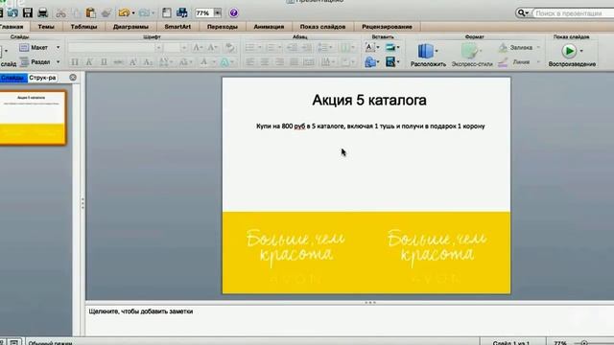Toggle Underline formatting button
614x345 pixels.
pyautogui.click(x=104, y=62)
